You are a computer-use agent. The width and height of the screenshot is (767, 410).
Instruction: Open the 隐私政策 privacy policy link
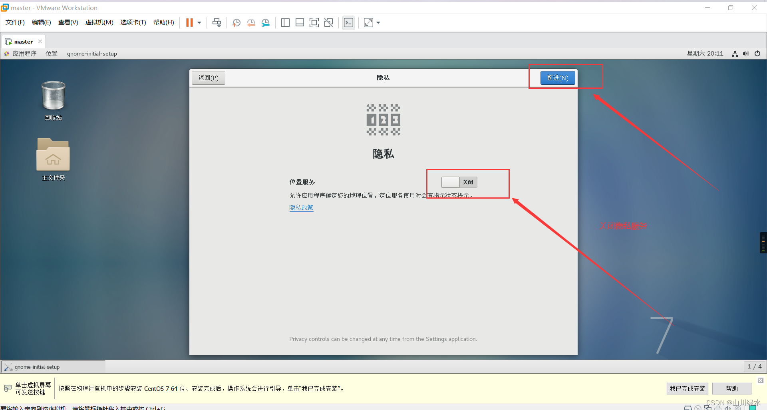[x=301, y=207]
